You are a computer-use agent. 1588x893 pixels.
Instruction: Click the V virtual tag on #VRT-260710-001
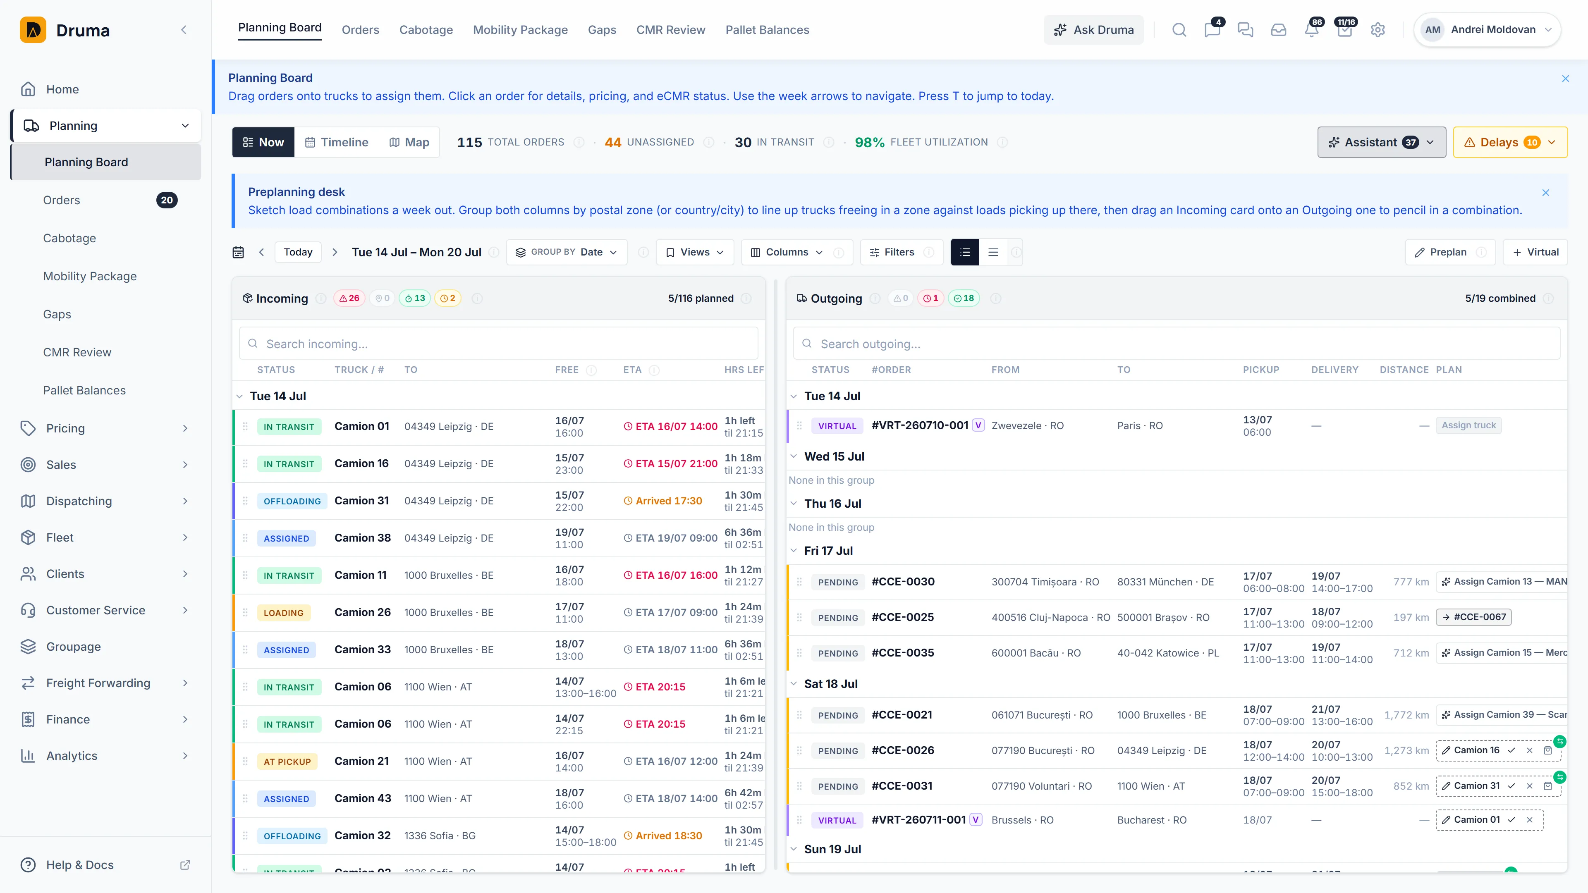pyautogui.click(x=978, y=425)
